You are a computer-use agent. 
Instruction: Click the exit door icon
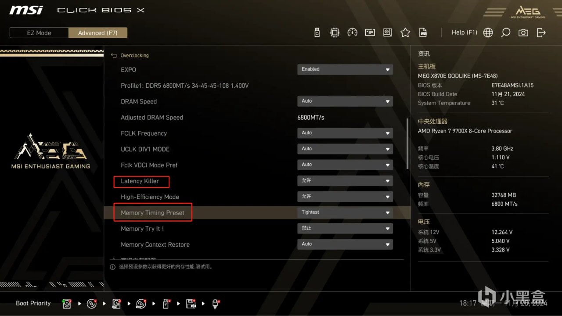(x=541, y=32)
